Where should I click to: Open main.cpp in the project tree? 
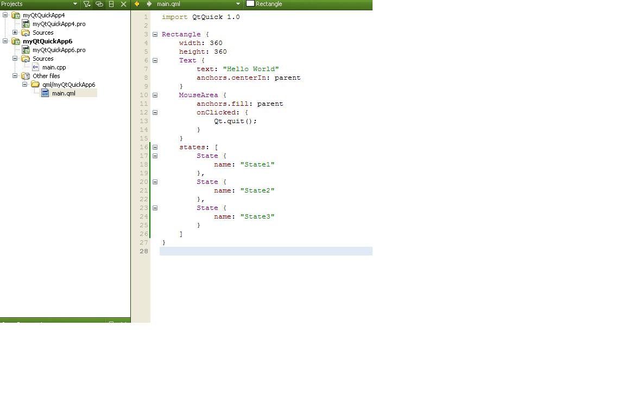54,67
